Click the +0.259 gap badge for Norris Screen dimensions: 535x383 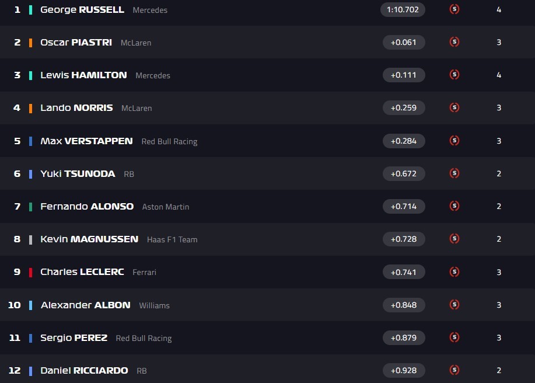(404, 108)
